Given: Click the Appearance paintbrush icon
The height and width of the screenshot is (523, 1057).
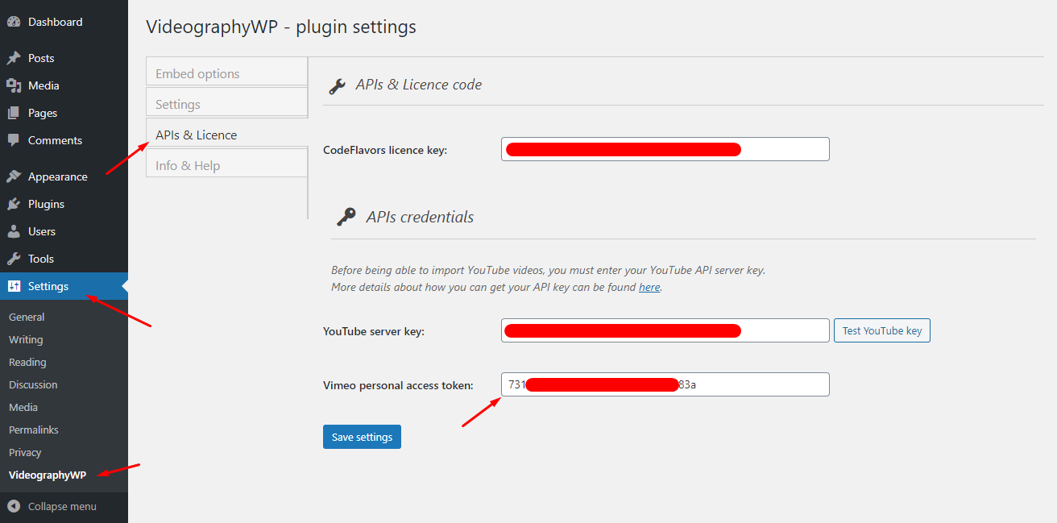Looking at the screenshot, I should click(x=14, y=176).
